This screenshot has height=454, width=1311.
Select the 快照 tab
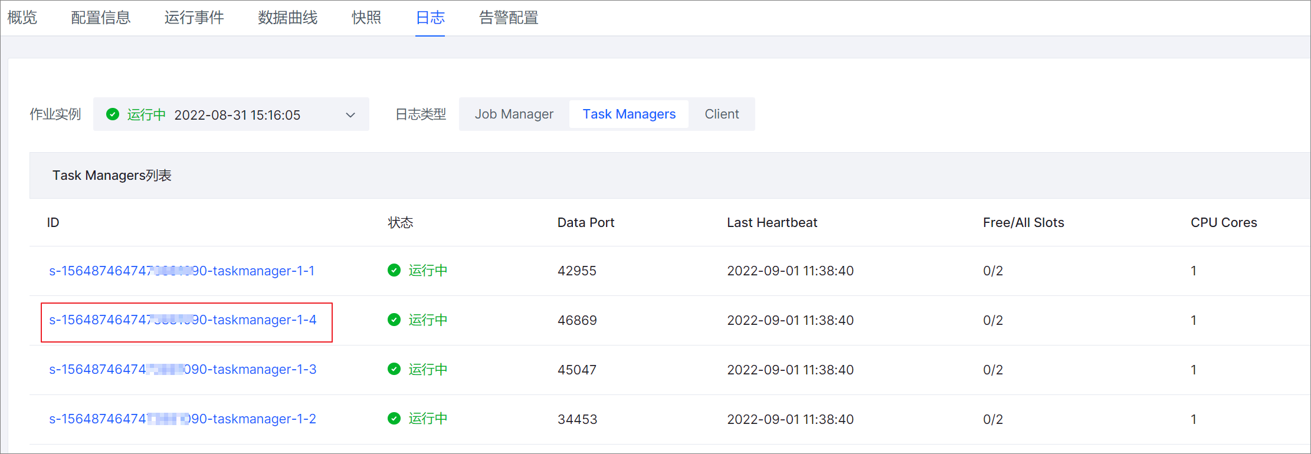(366, 18)
